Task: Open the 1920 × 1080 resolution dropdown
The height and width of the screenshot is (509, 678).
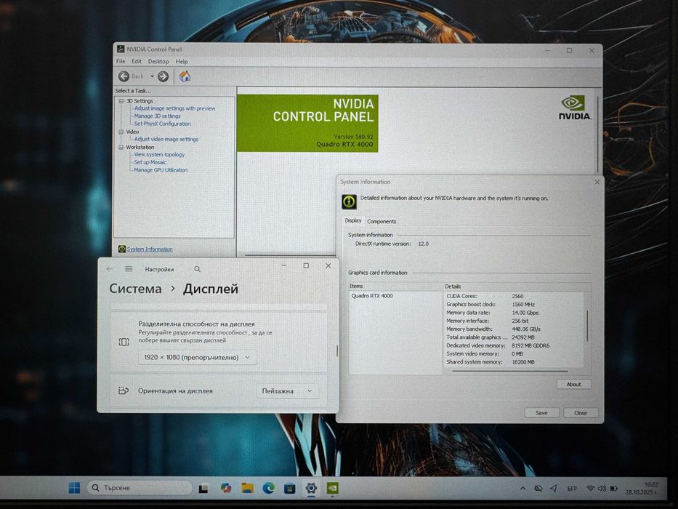Action: (197, 358)
